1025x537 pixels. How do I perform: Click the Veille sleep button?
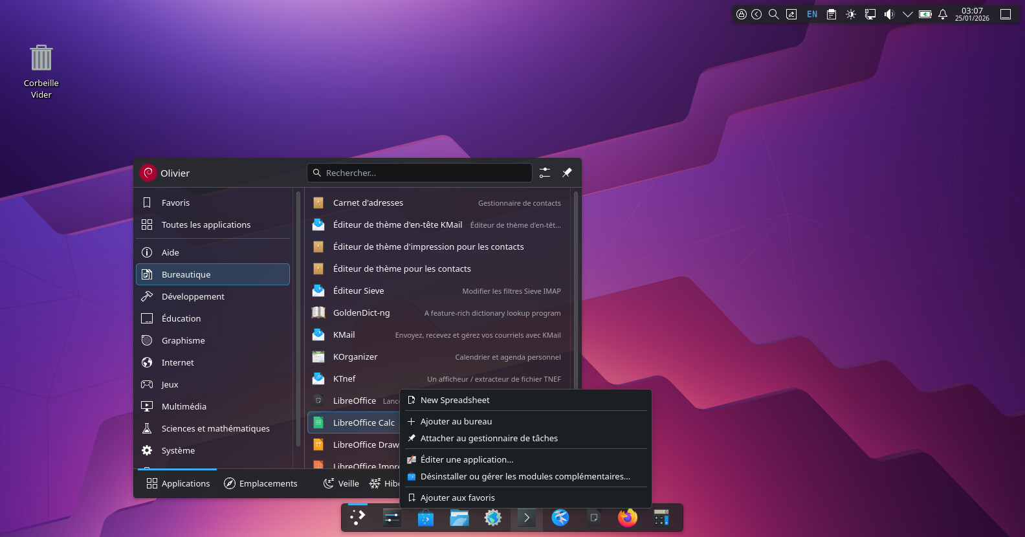[341, 483]
